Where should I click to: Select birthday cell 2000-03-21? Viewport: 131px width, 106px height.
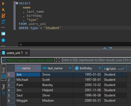[88, 101]
